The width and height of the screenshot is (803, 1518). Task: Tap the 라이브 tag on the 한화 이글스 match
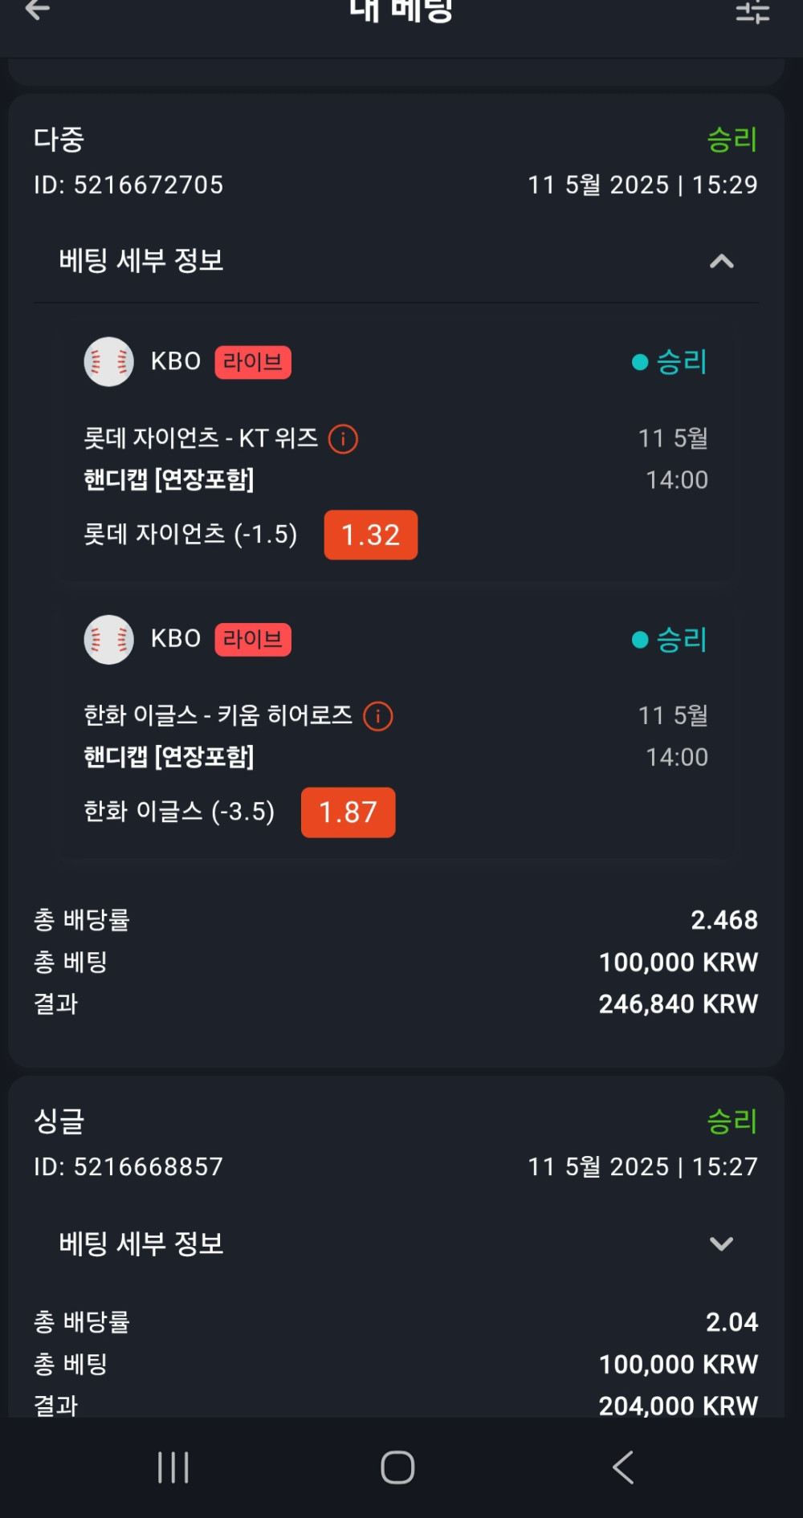tap(252, 640)
